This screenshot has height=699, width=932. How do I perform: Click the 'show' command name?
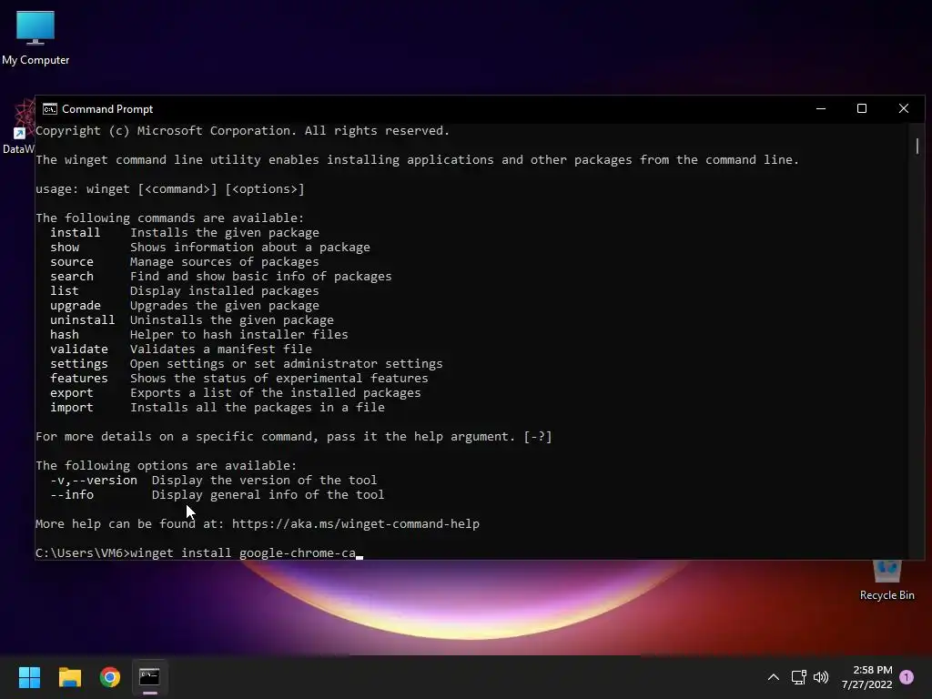(x=65, y=248)
